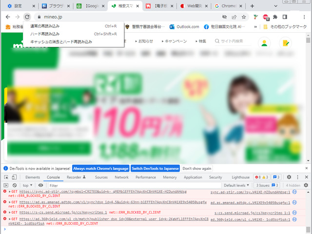Click the red extension icon with badge
The width and height of the screenshot is (312, 234).
266,17
